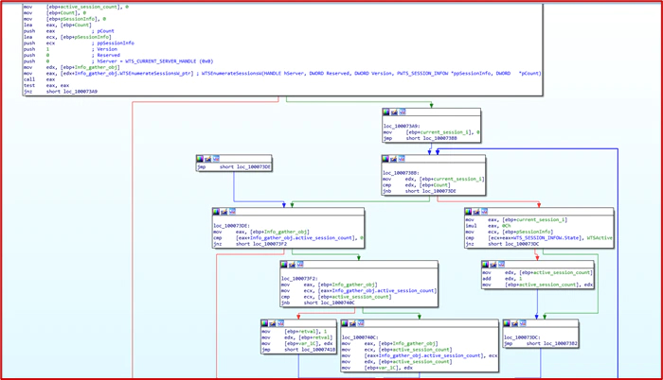The image size is (663, 380).
Task: Click the loc_100073A9 label
Action: click(402, 127)
